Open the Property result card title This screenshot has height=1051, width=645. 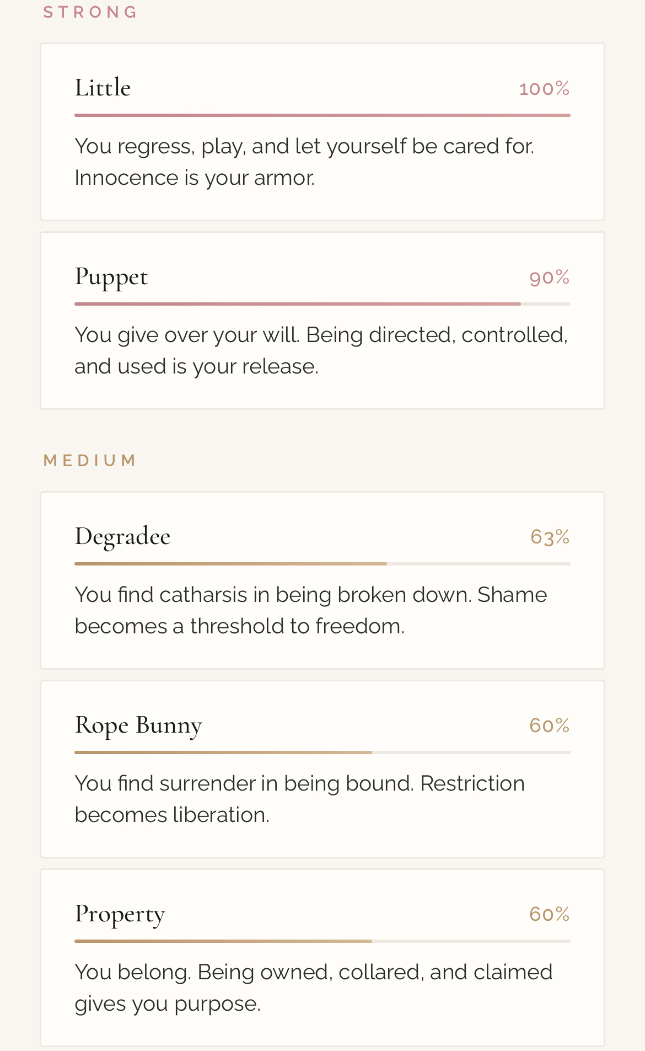[x=120, y=914]
